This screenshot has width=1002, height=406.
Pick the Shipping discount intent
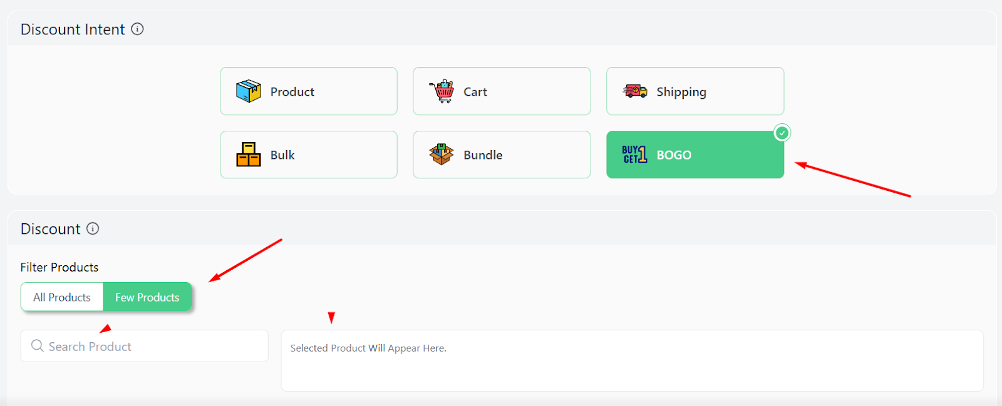tap(695, 91)
